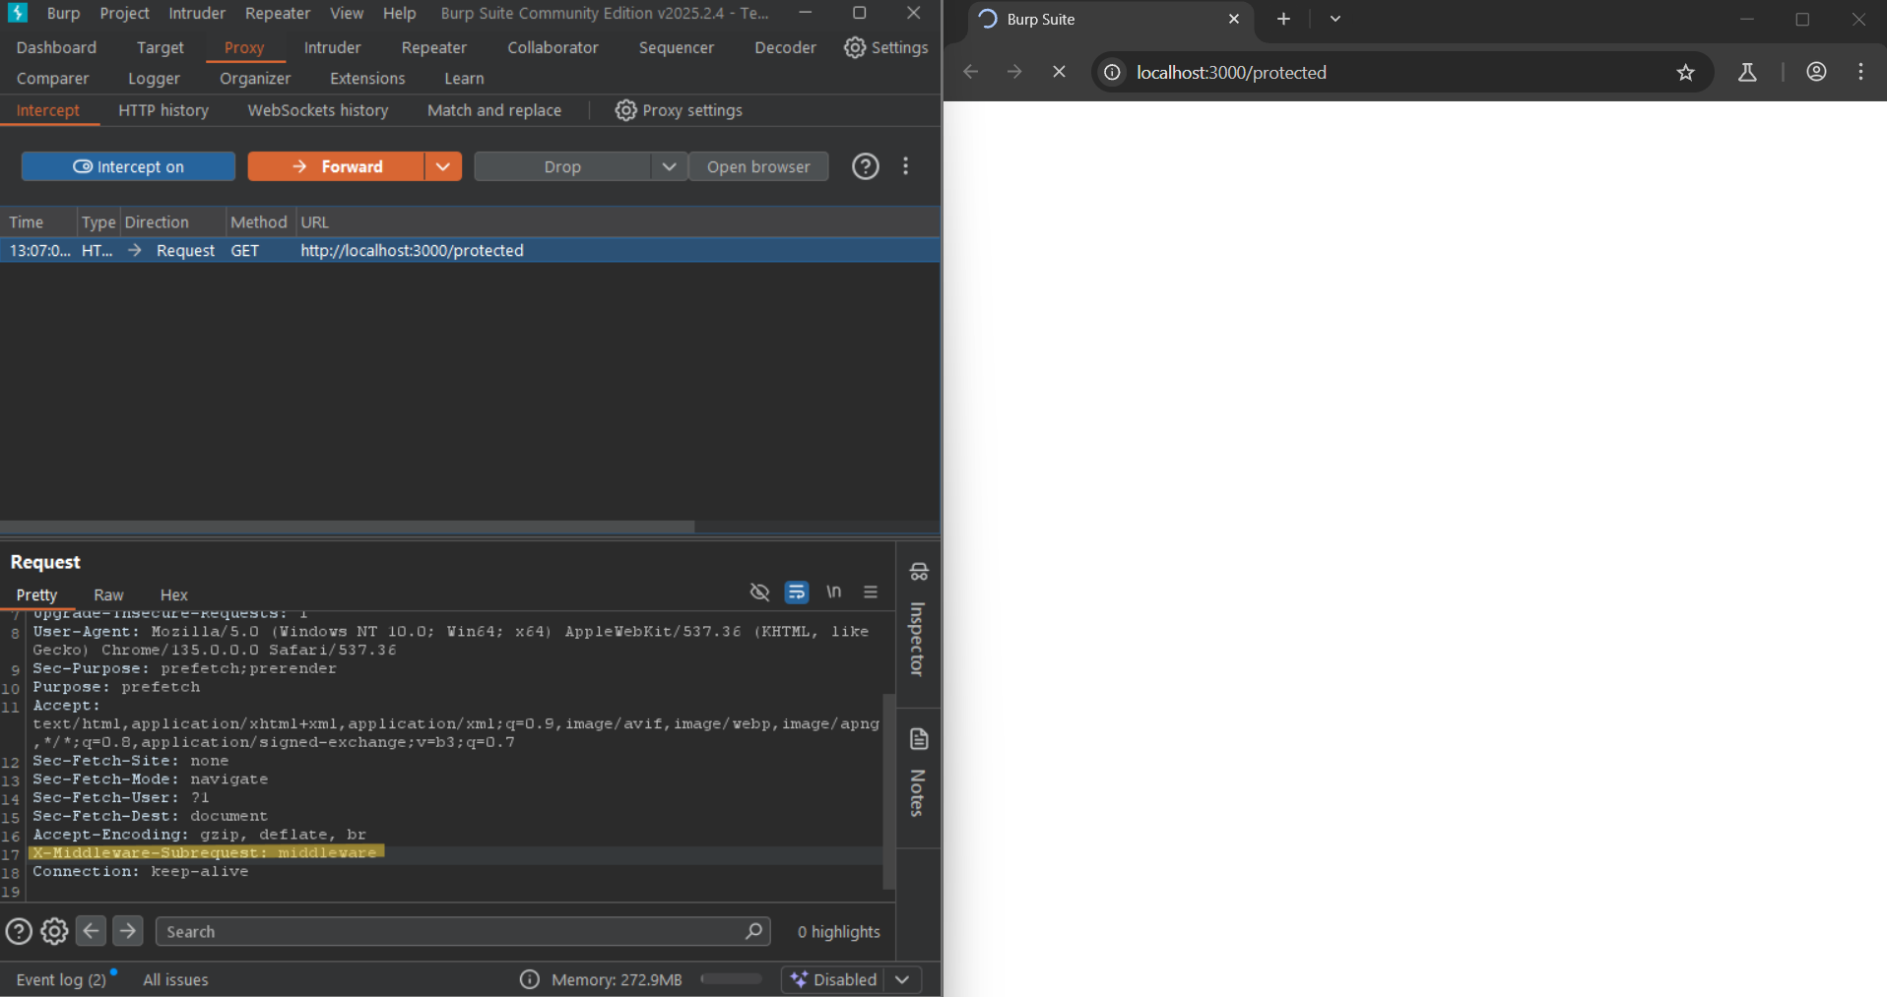This screenshot has height=997, width=1887.
Task: Drop the intercepted request
Action: [562, 166]
